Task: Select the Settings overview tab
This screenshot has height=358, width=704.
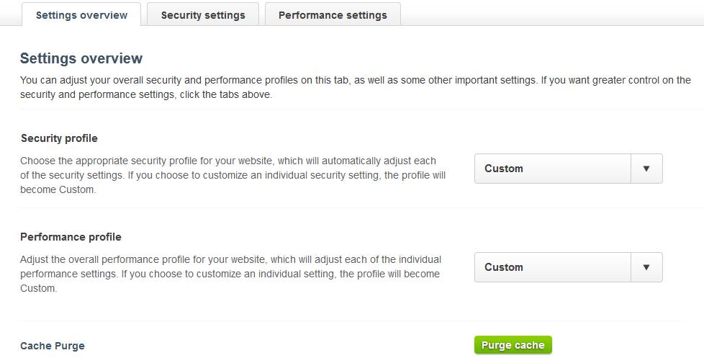Action: click(81, 14)
